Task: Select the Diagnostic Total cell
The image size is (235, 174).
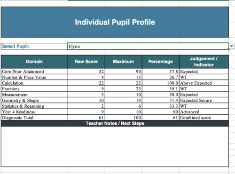Action: pos(34,118)
